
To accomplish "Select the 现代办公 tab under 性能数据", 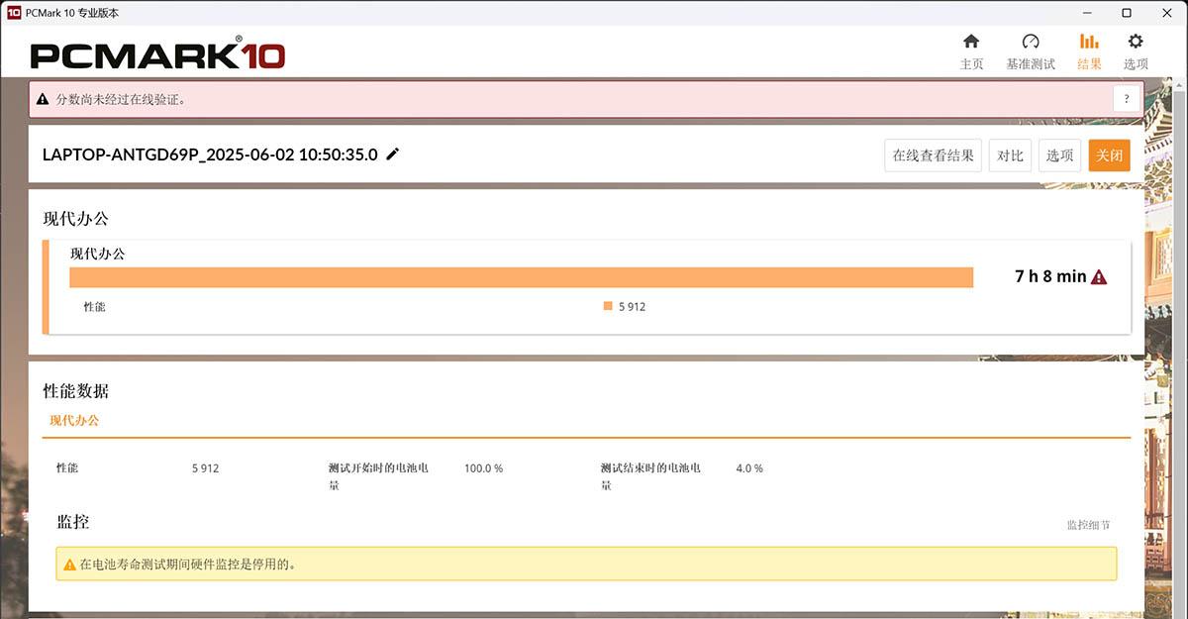I will point(74,420).
